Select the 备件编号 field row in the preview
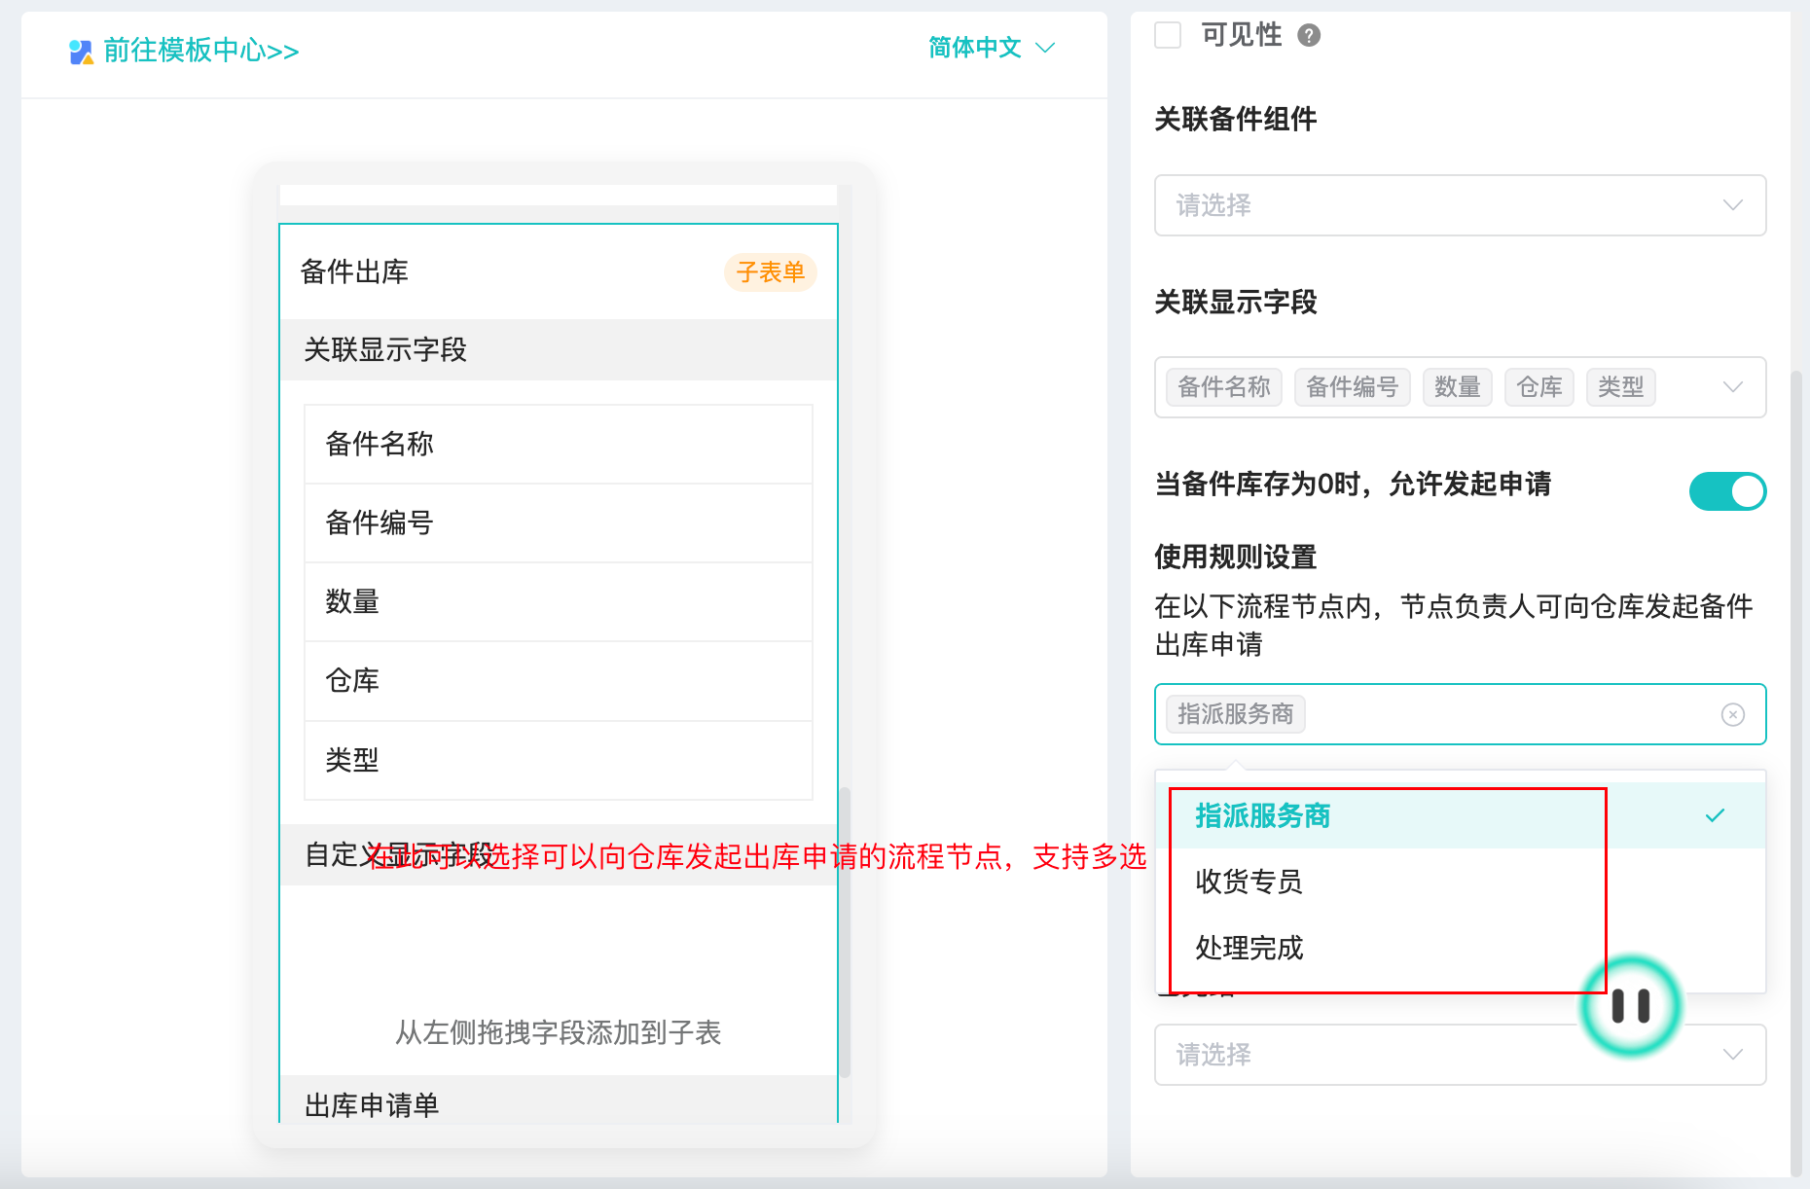This screenshot has height=1189, width=1810. (x=558, y=522)
